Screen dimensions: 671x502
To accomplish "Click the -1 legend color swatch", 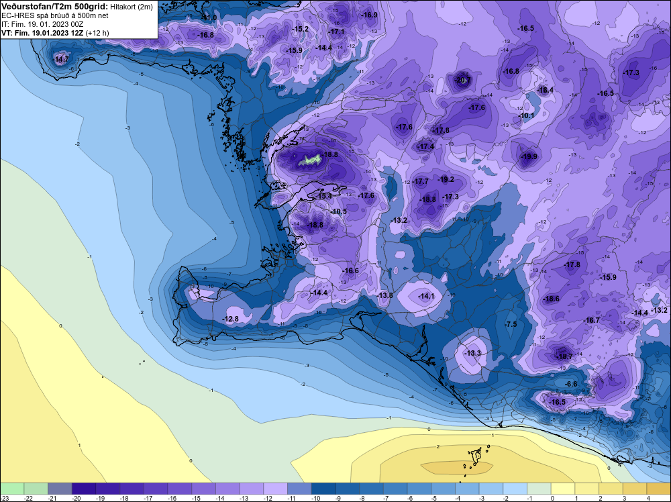I will 539,489.
